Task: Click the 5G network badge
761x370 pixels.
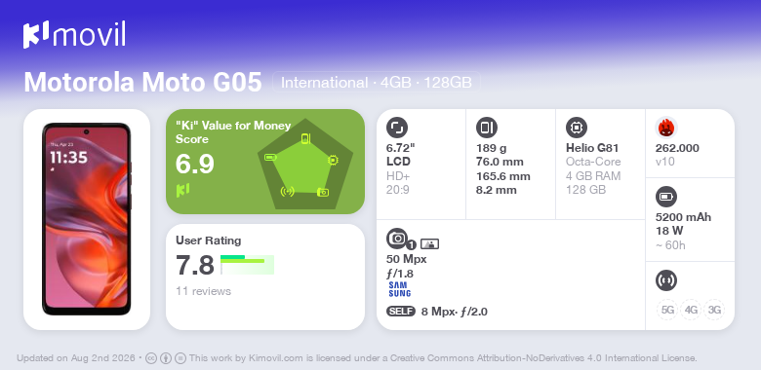Action: click(667, 310)
